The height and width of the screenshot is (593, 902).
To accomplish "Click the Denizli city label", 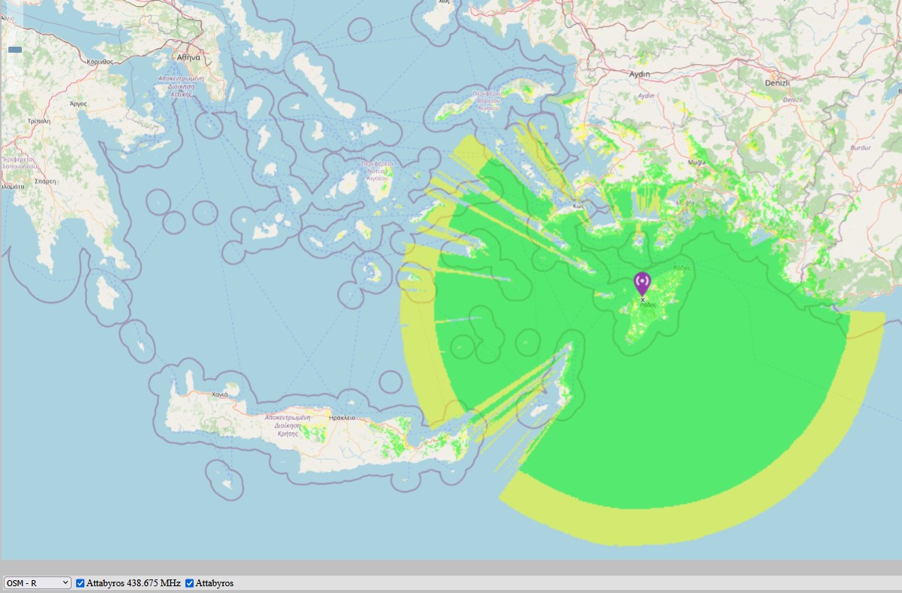I will pyautogui.click(x=777, y=83).
